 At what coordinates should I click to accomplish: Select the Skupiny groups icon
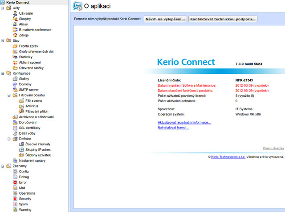tap(15, 19)
